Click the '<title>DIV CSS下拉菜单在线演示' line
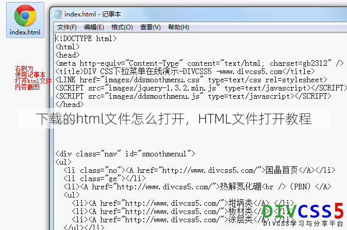This screenshot has width=347, height=230. click(x=185, y=72)
